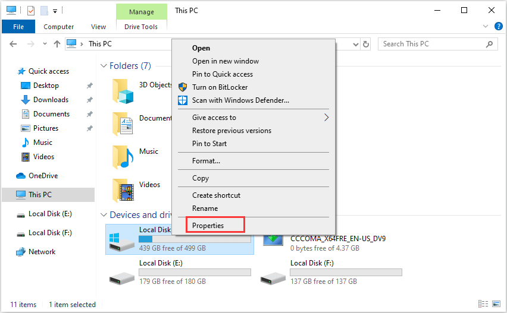Expand the Give access to submenu
The width and height of the screenshot is (507, 313).
326,118
